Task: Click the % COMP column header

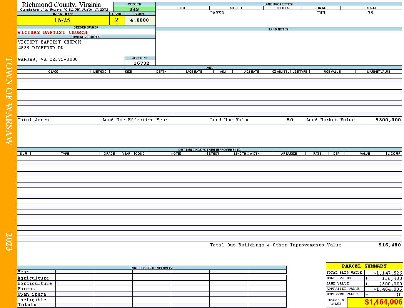Action: 394,153
